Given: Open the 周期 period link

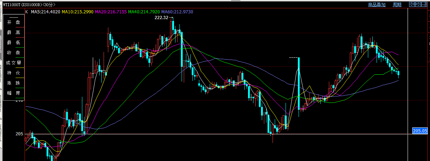Looking at the screenshot, I should point(397,4).
